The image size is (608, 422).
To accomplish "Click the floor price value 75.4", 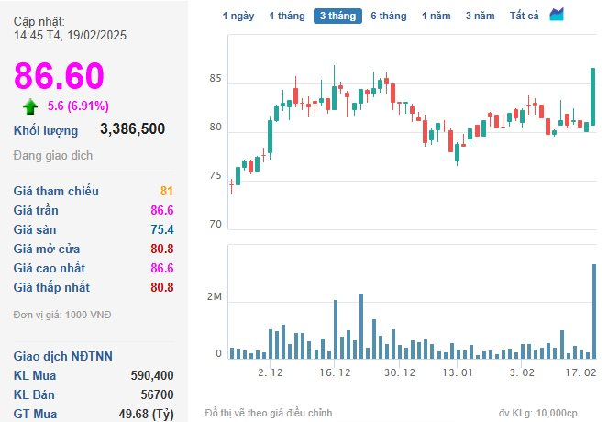I will click(x=162, y=229).
